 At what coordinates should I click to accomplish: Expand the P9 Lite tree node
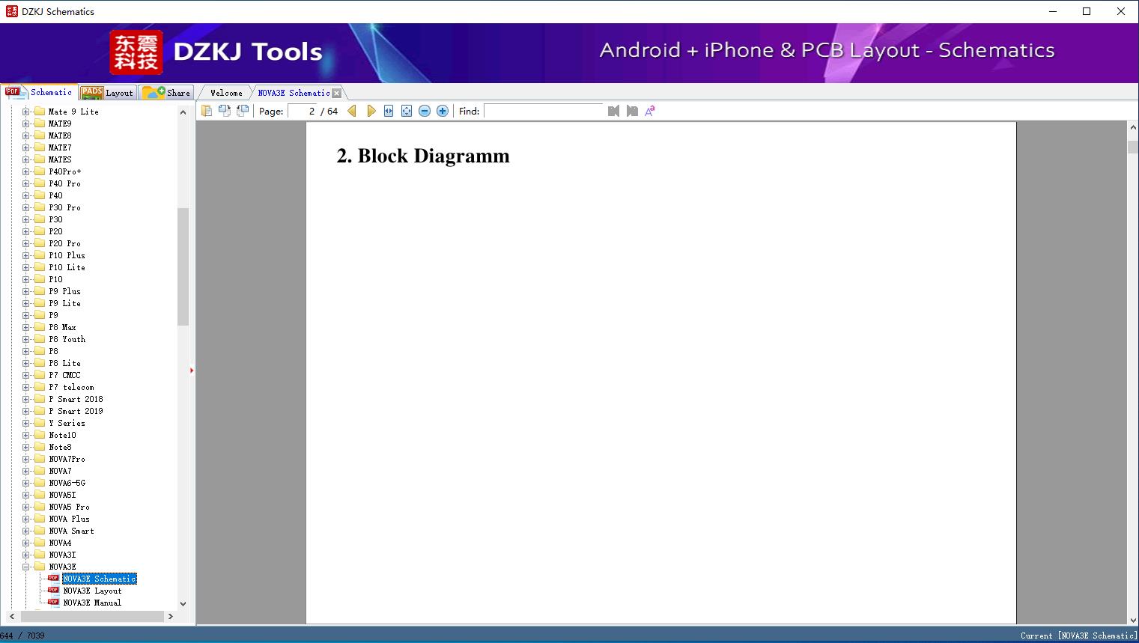pyautogui.click(x=26, y=303)
